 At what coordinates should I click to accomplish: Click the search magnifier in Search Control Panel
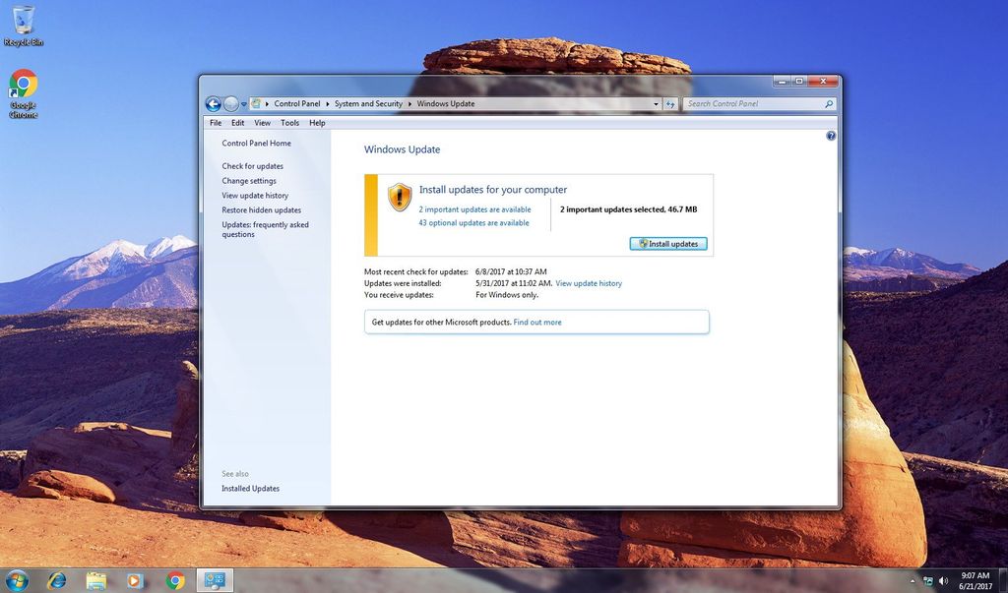[x=830, y=103]
